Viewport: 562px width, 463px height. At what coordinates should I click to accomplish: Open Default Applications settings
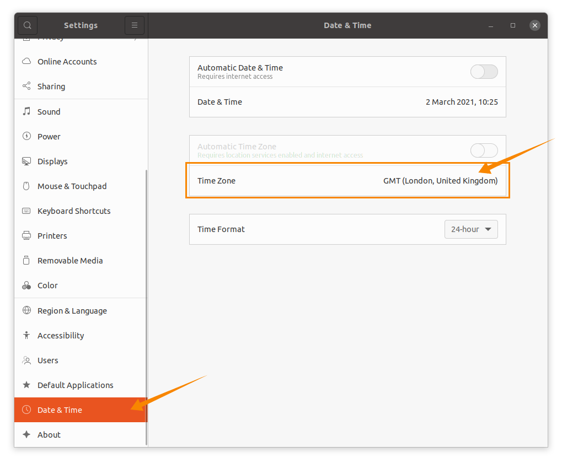pyautogui.click(x=81, y=385)
